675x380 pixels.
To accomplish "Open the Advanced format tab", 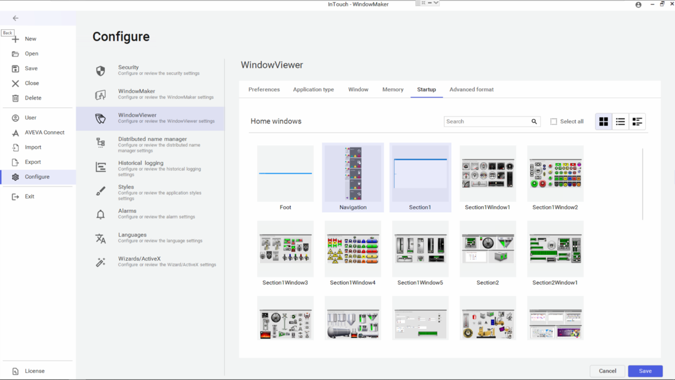I will pos(471,90).
